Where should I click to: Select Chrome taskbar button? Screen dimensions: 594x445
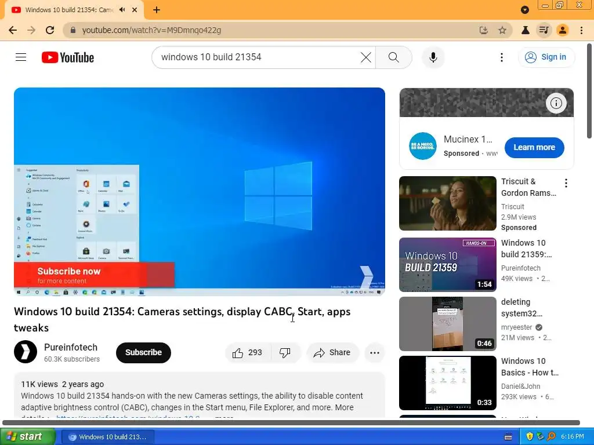coord(107,437)
